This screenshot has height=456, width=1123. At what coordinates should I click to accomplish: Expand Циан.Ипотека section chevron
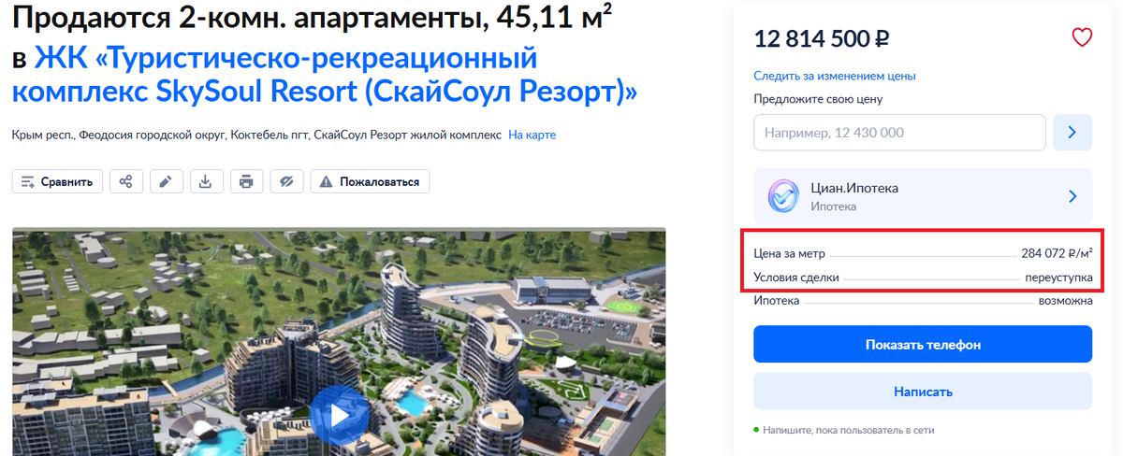pos(1072,196)
